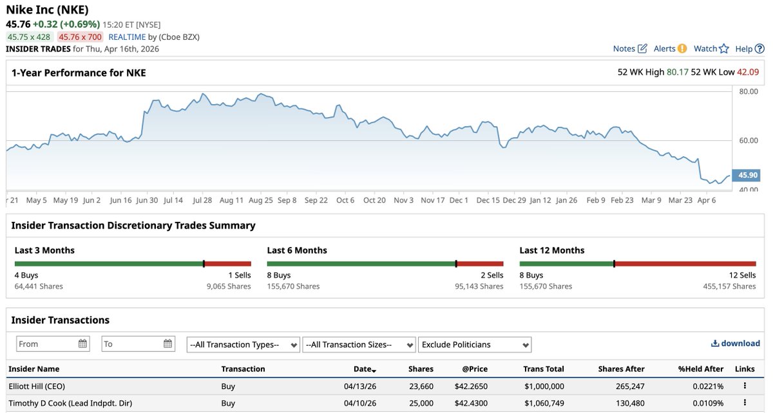Expand the All Transaction Sizes dropdown
The width and height of the screenshot is (773, 413).
click(359, 345)
